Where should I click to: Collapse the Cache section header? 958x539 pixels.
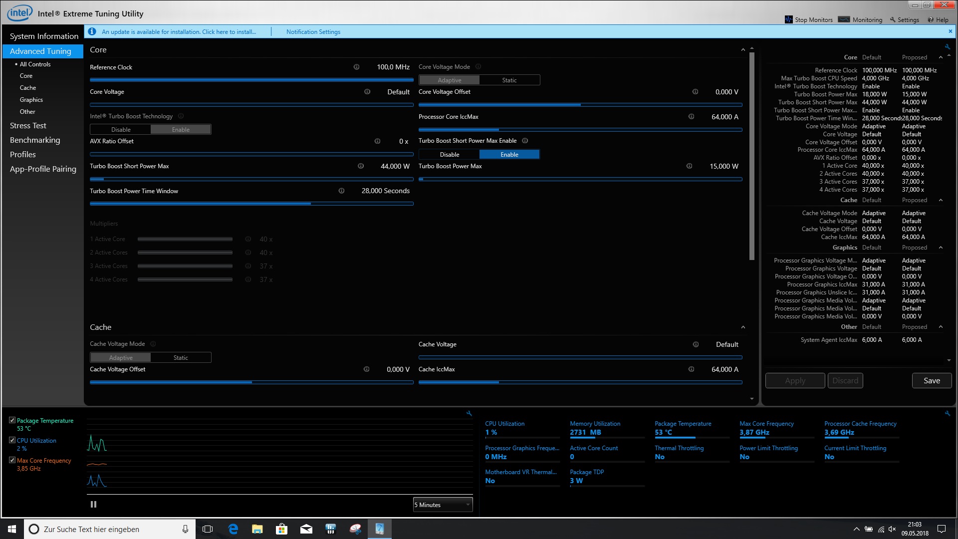[x=743, y=327]
